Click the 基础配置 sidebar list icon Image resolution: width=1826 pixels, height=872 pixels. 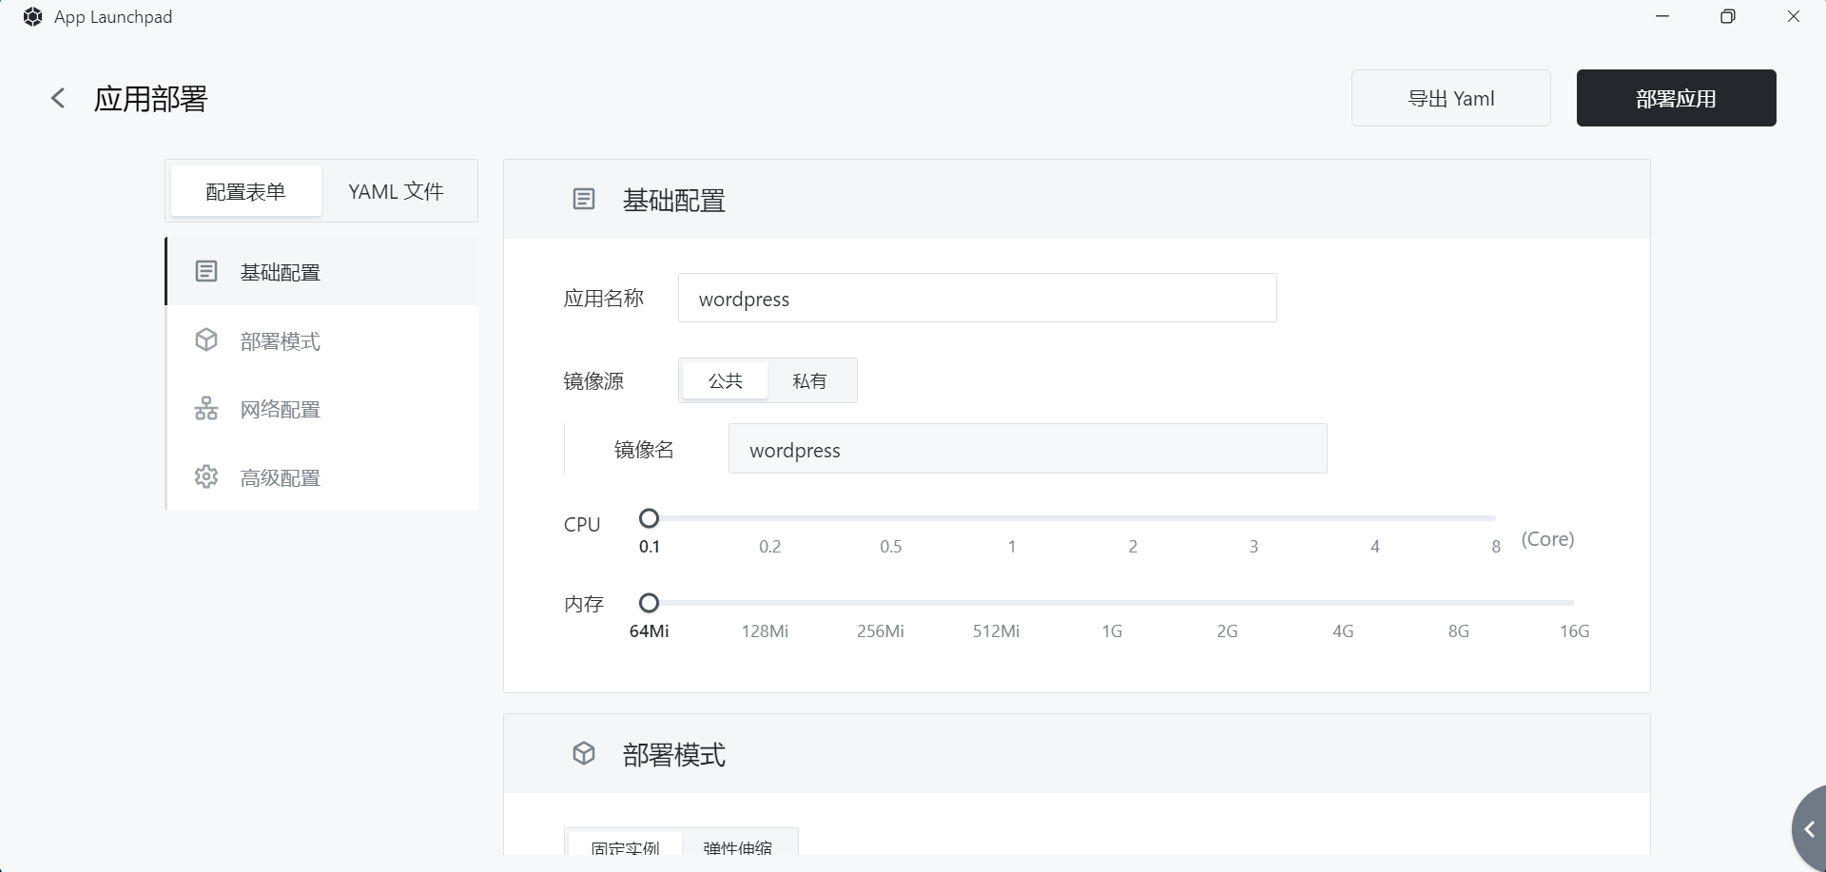[206, 272]
